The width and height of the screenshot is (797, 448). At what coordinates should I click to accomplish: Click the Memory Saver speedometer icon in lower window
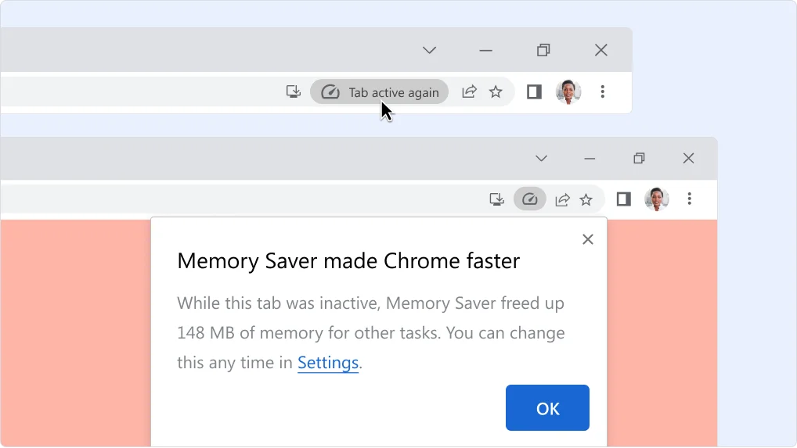coord(530,199)
